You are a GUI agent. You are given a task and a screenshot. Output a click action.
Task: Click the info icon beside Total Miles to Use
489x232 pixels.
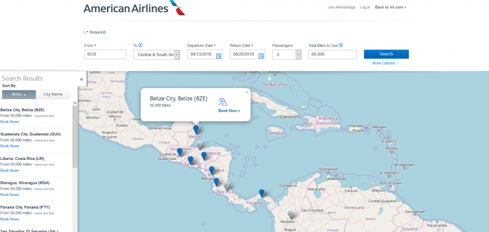(341, 45)
